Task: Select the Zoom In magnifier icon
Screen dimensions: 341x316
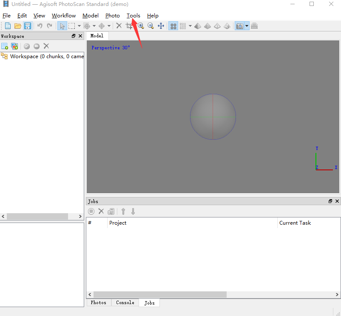Action: coord(140,26)
